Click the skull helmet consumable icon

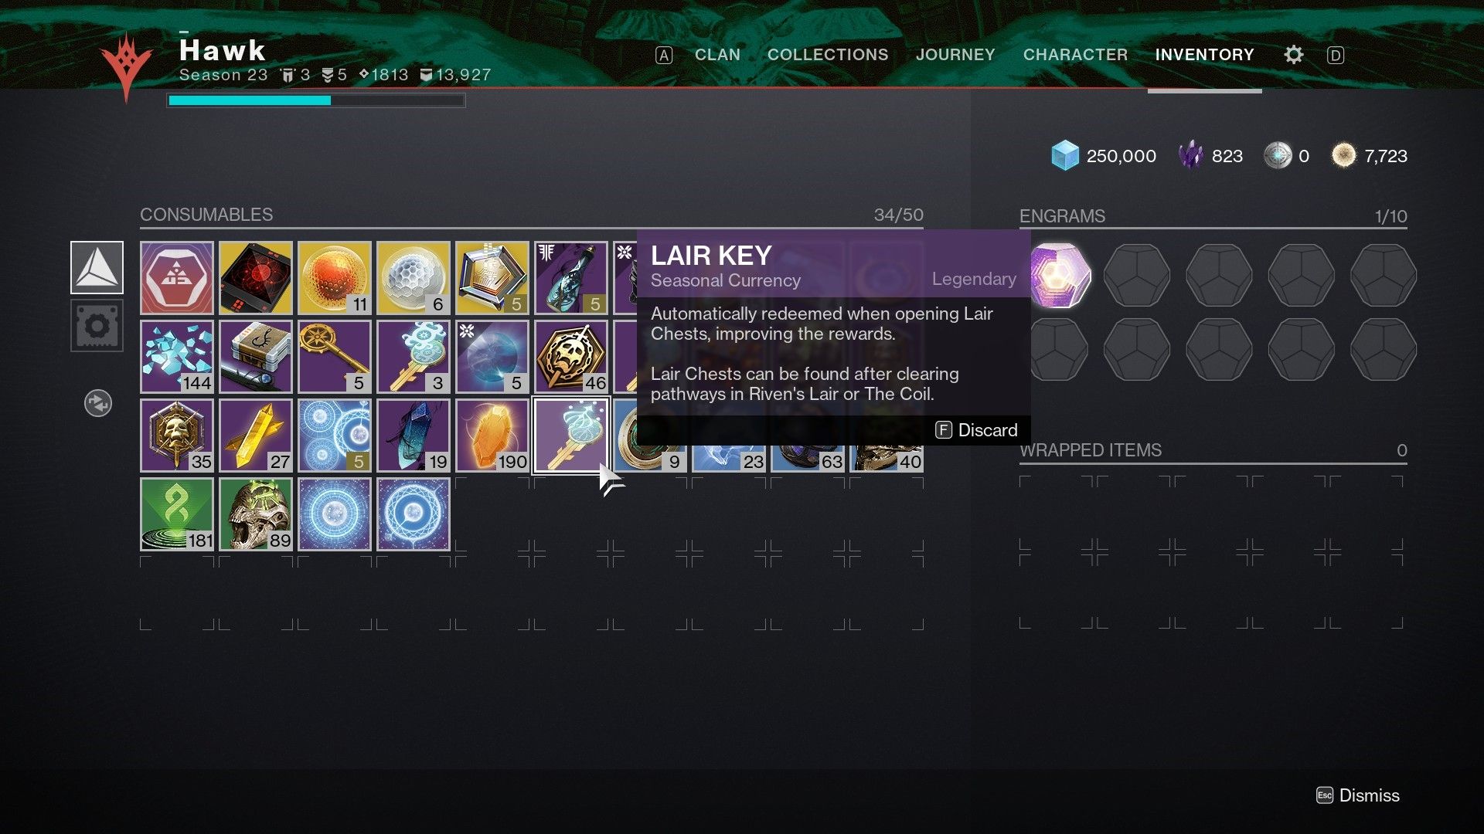[x=255, y=514]
